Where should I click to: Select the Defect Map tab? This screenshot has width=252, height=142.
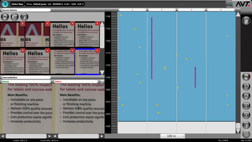(17, 4)
